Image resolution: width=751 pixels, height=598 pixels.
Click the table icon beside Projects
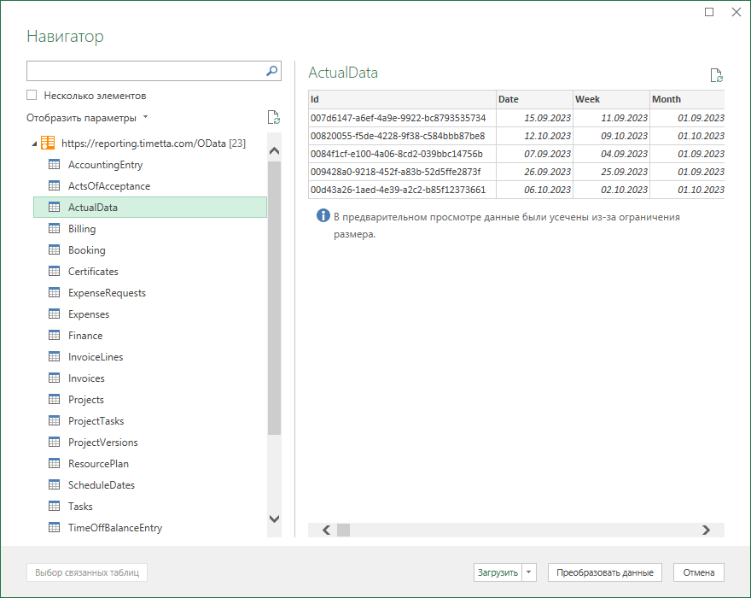pyautogui.click(x=54, y=400)
